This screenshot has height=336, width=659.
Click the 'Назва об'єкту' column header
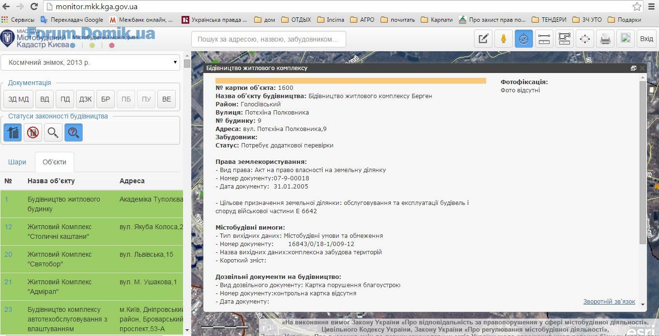[51, 181]
